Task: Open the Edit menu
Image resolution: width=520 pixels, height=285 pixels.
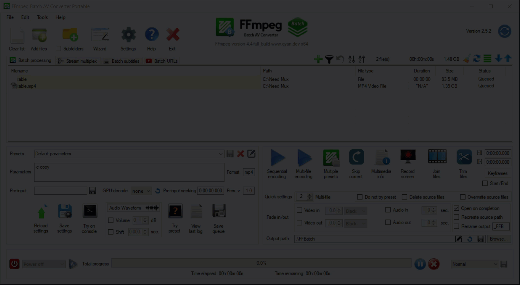Action: click(x=25, y=17)
